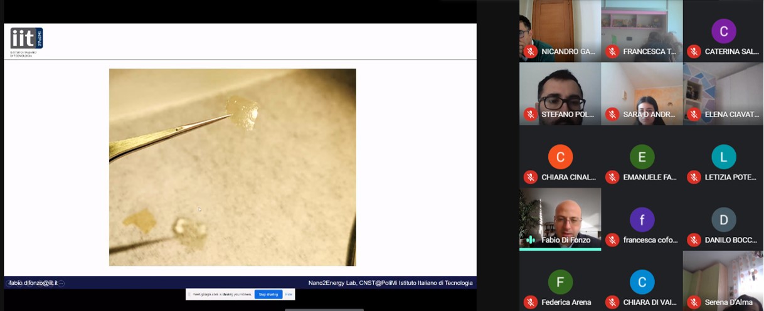The width and height of the screenshot is (764, 311).
Task: Click Nicandro's muted microphone icon
Action: (531, 51)
